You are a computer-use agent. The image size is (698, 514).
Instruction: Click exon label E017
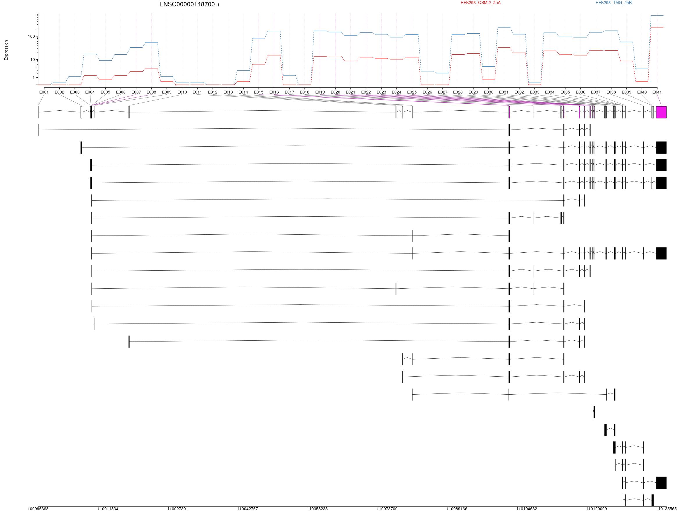tap(289, 92)
